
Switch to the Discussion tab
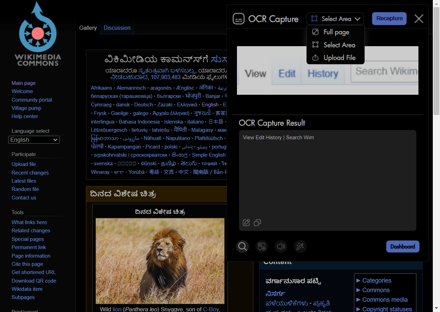pyautogui.click(x=117, y=28)
